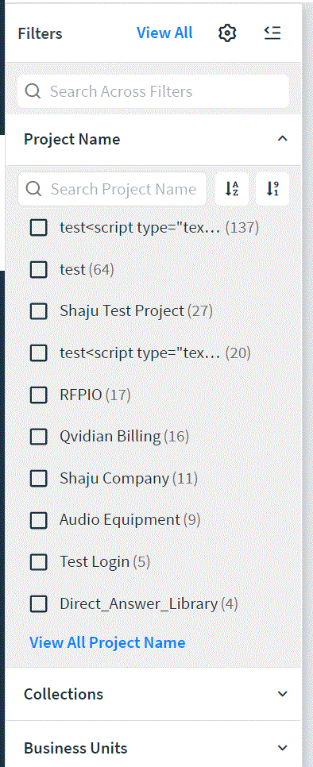Collapse the Filters panel with the arrow icon
Screen dimensions: 313x767
(272, 33)
